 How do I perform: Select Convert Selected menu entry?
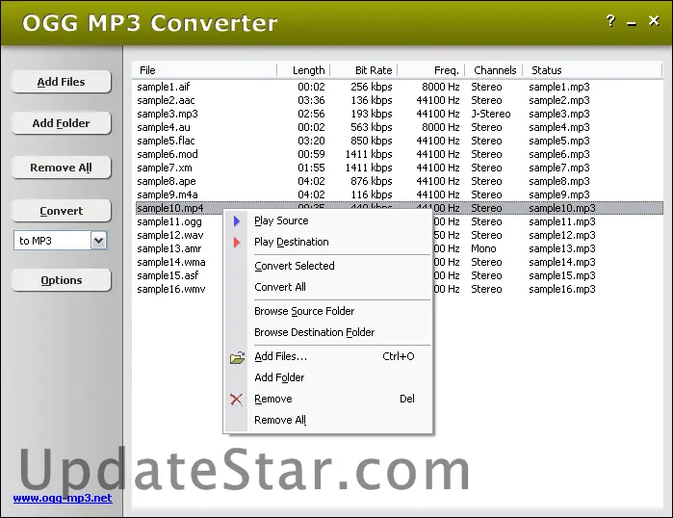click(295, 266)
